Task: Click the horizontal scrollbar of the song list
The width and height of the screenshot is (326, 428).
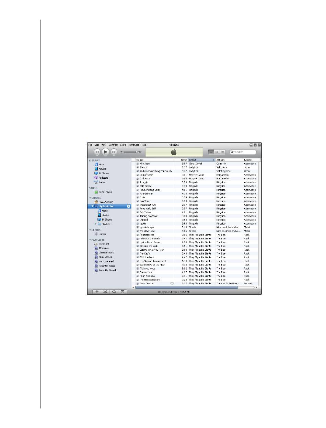Action: [186, 287]
